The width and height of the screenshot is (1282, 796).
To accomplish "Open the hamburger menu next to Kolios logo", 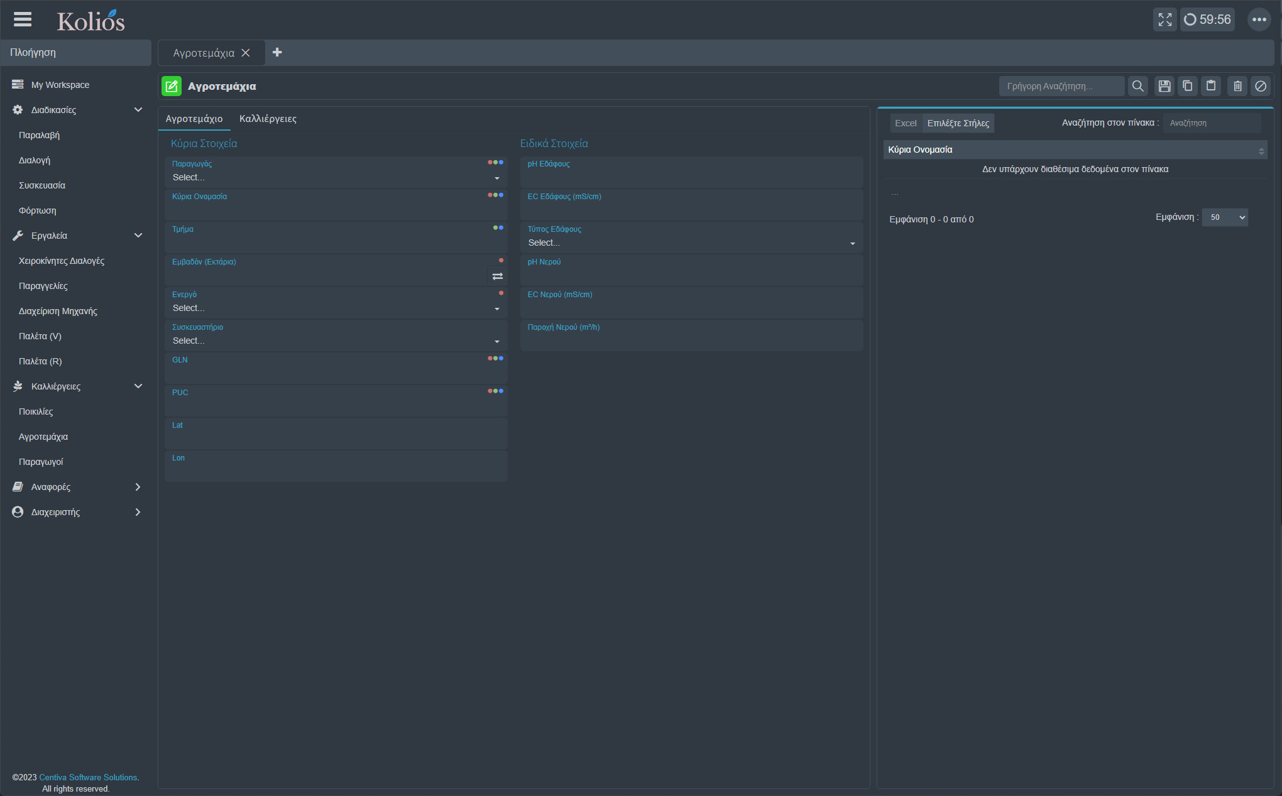I will click(23, 19).
